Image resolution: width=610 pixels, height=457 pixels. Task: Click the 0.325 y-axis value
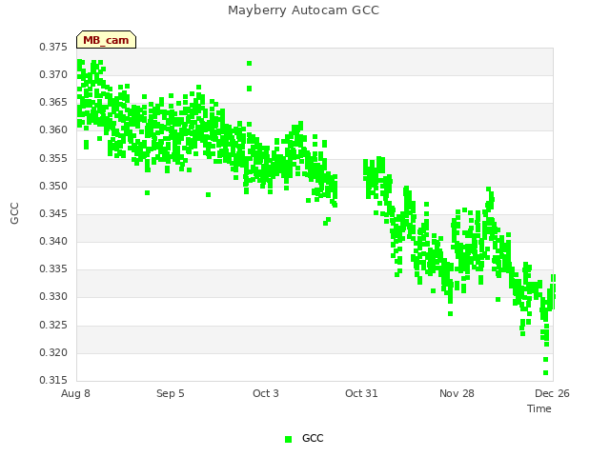pyautogui.click(x=53, y=325)
